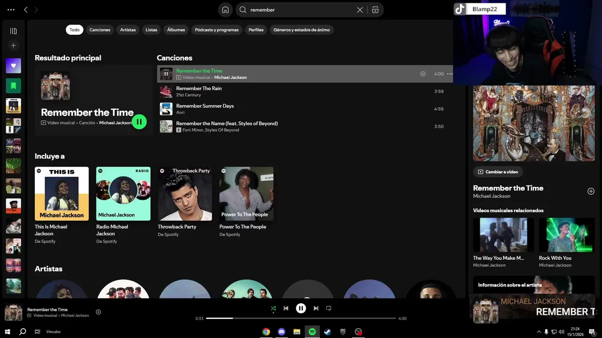The image size is (602, 338).
Task: Select the Artistas filter chip
Action: pyautogui.click(x=128, y=30)
